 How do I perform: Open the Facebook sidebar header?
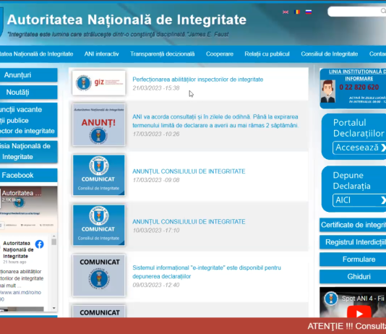tap(29, 175)
